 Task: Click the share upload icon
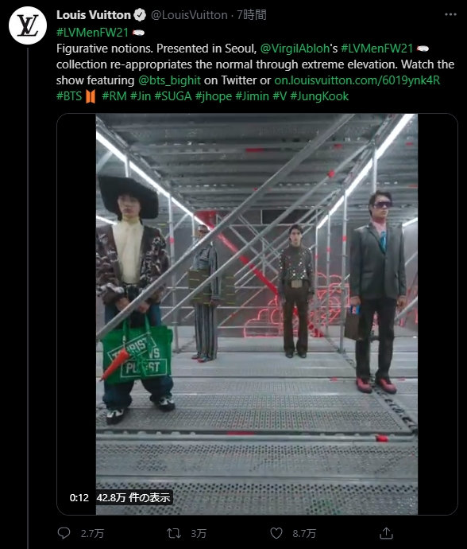(x=386, y=533)
